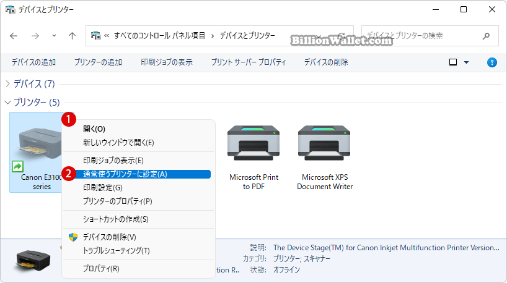The width and height of the screenshot is (507, 283).
Task: Click the window title bar icon
Action: 11,9
